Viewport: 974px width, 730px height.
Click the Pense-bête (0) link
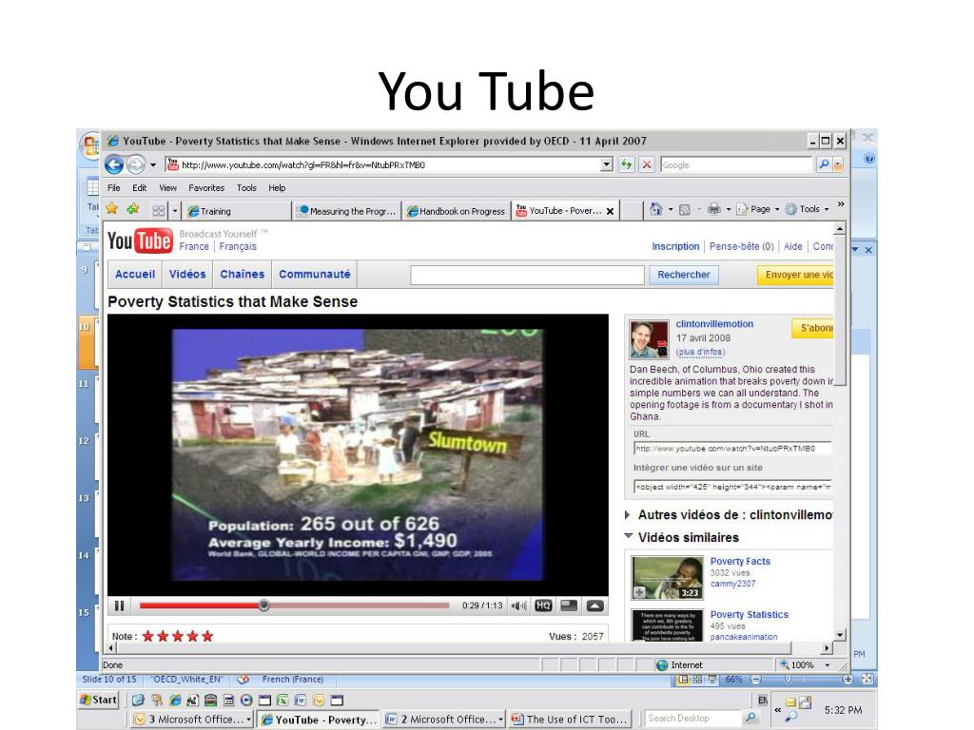coord(742,246)
